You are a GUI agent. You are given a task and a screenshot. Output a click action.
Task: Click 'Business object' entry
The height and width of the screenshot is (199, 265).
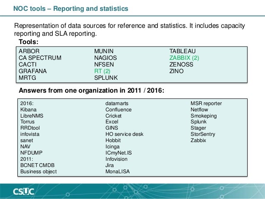point(39,172)
